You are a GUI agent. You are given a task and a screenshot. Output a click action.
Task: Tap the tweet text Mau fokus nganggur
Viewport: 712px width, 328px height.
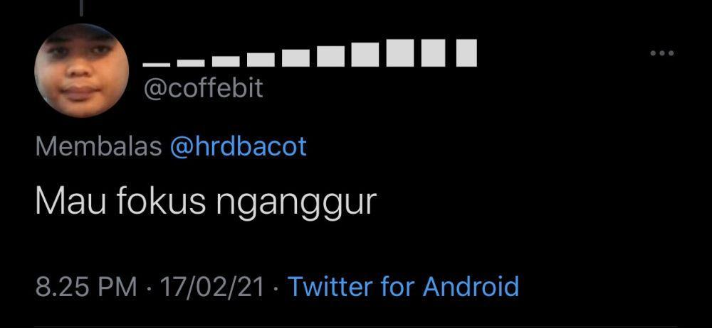click(x=206, y=202)
